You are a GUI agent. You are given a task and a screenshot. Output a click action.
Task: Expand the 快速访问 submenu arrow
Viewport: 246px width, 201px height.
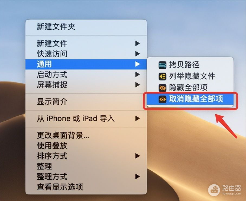coord(137,54)
